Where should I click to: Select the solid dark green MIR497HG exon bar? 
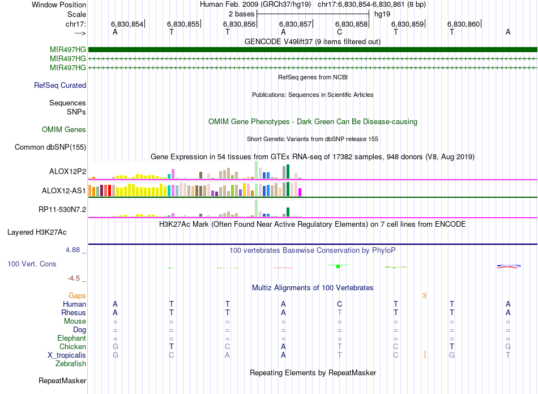[x=313, y=49]
